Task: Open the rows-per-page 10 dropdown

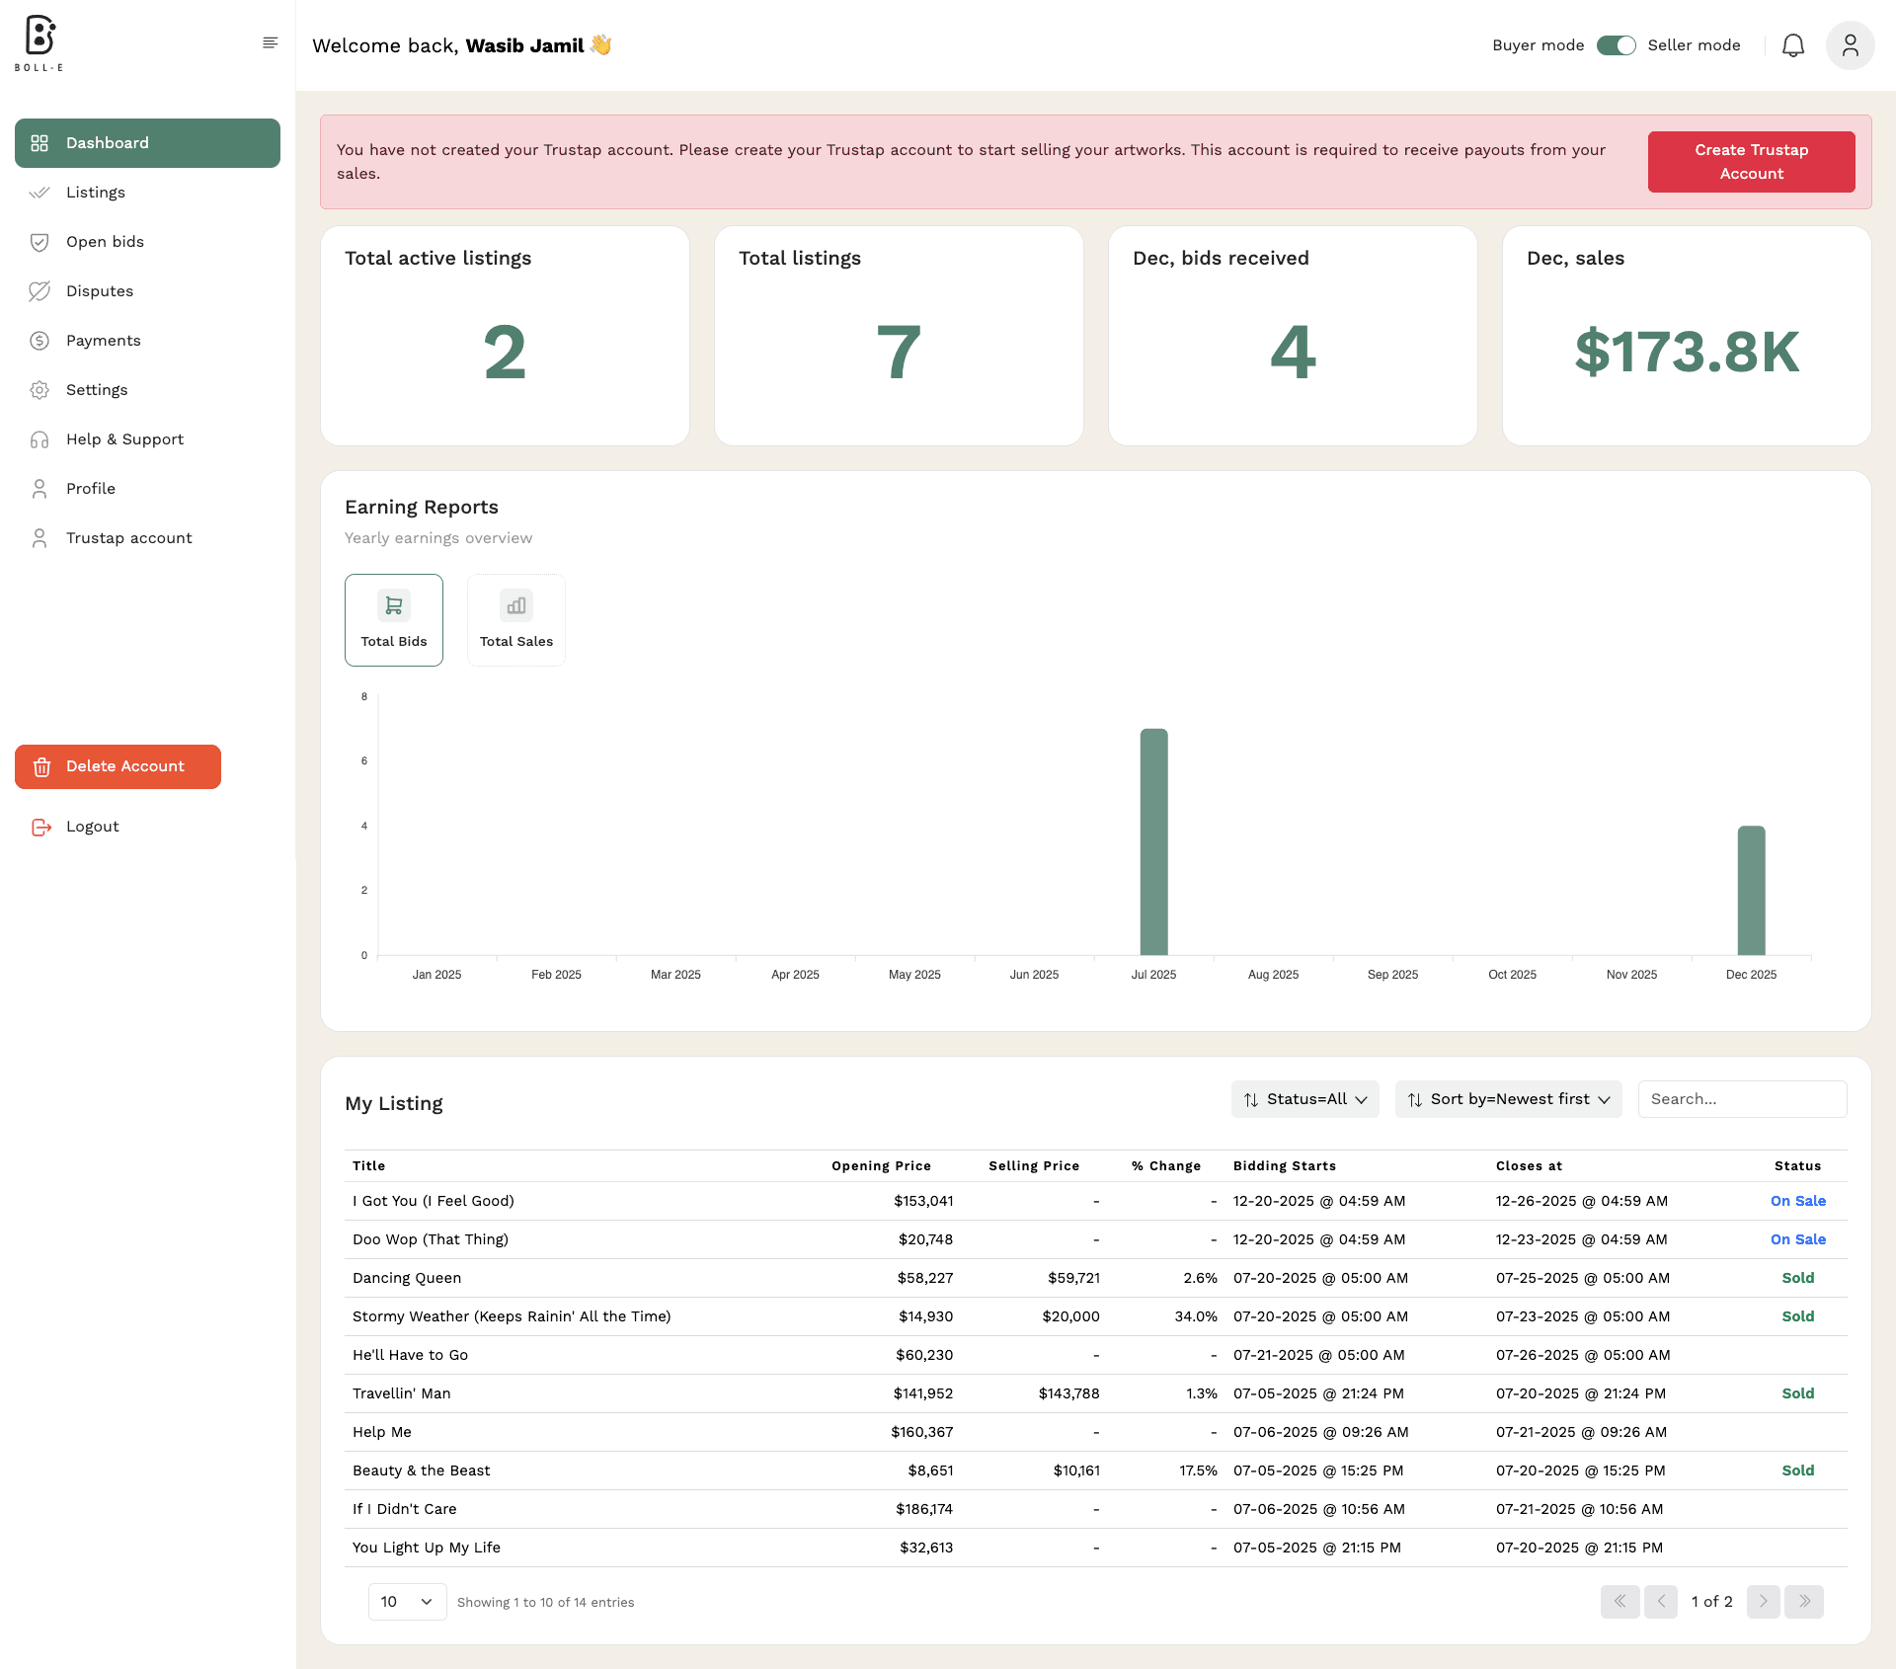Action: click(x=407, y=1602)
